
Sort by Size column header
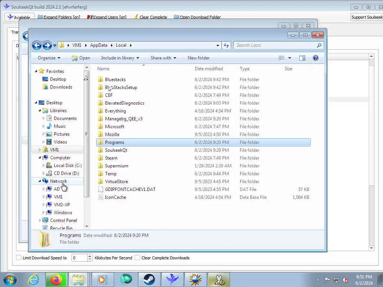297,69
